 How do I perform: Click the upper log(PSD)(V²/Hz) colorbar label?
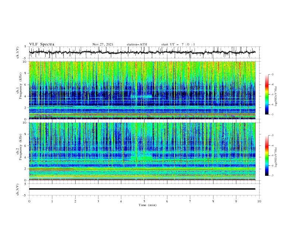276,96
